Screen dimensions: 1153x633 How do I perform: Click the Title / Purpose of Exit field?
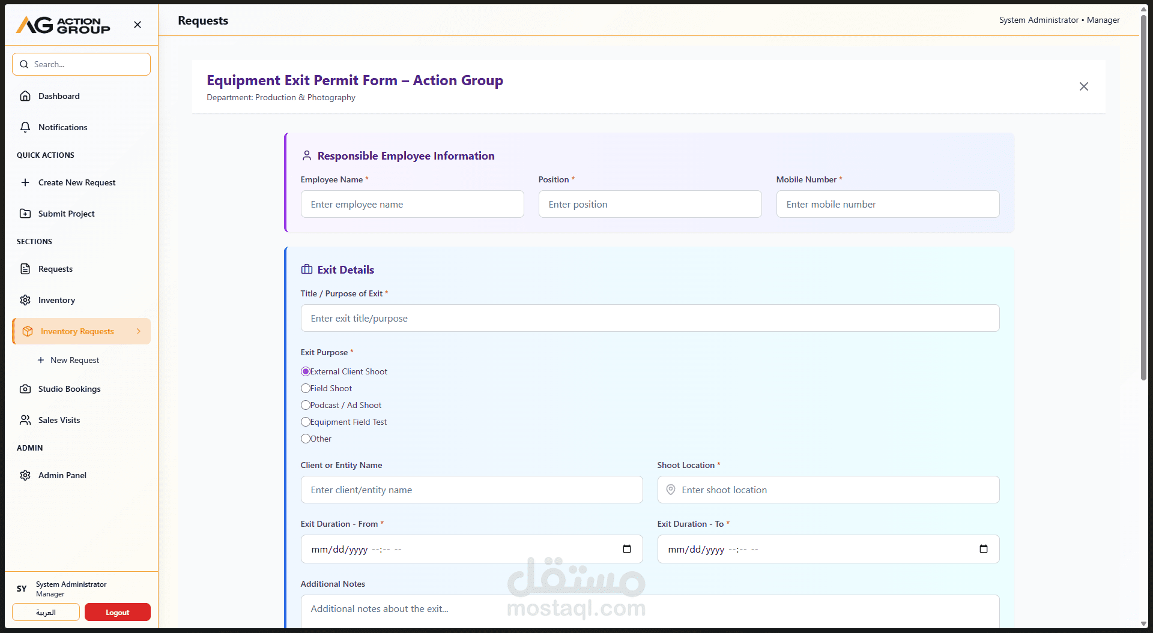pyautogui.click(x=650, y=318)
